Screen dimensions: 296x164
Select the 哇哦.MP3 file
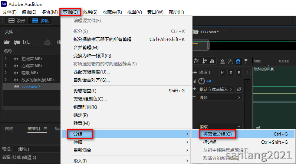(x=30, y=73)
